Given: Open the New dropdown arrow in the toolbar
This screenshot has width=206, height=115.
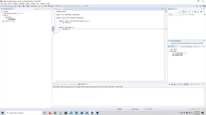Looking at the screenshot, I should point(4,6).
